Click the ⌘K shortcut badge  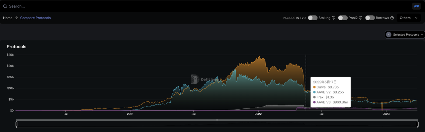point(416,6)
